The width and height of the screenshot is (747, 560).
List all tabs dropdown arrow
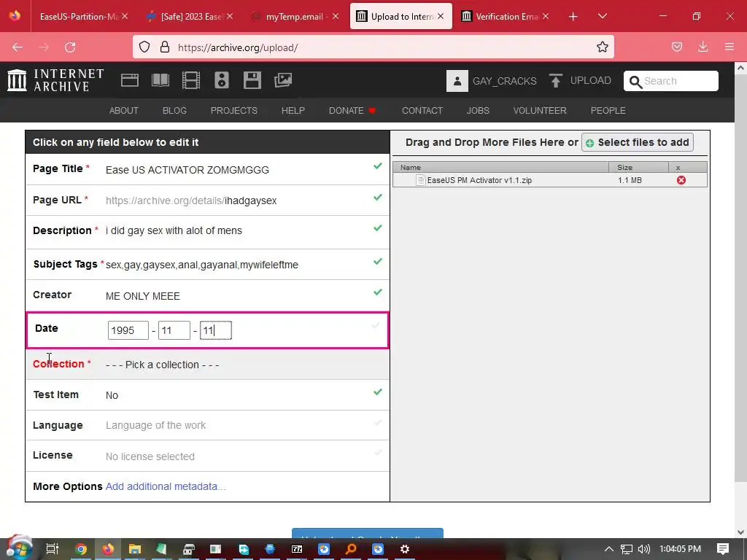(x=602, y=17)
